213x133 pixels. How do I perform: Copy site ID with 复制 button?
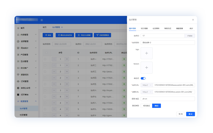[x=190, y=36]
